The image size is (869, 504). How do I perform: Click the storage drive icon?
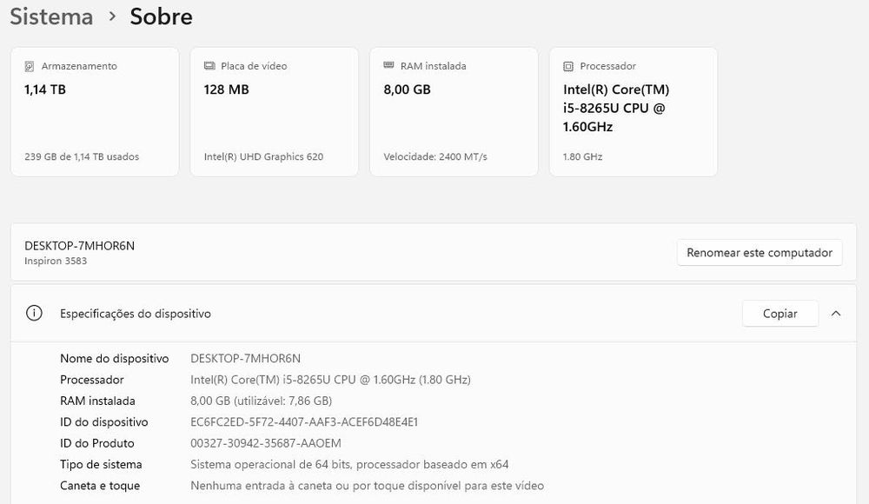tap(30, 66)
